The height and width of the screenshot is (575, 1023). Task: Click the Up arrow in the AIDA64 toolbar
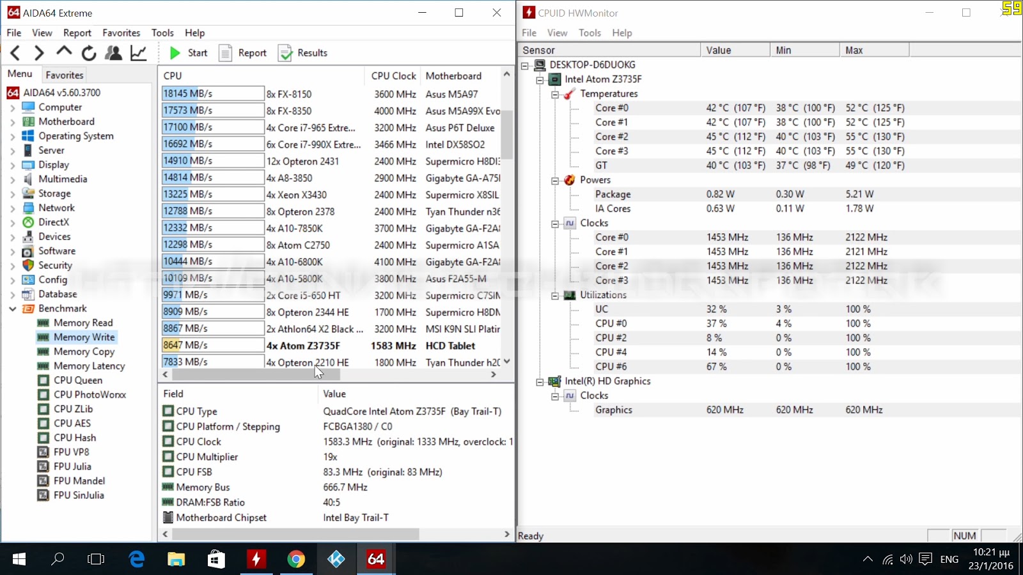(x=64, y=52)
